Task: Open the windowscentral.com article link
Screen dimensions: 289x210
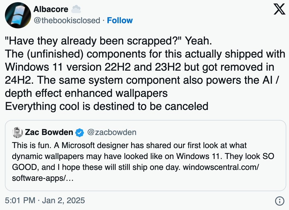Action: 221,167
